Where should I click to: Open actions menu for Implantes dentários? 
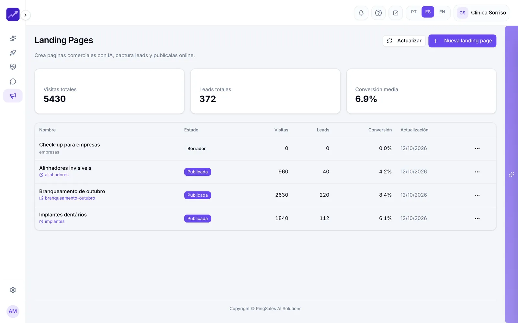tap(477, 219)
